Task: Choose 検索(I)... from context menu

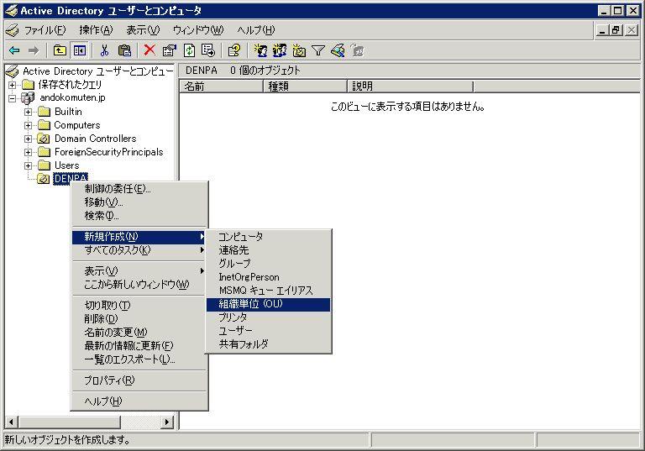Action: click(139, 216)
